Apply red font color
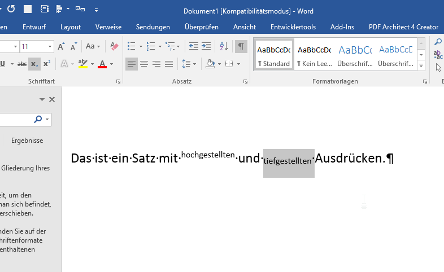Image resolution: width=444 pixels, height=272 pixels. click(x=102, y=64)
